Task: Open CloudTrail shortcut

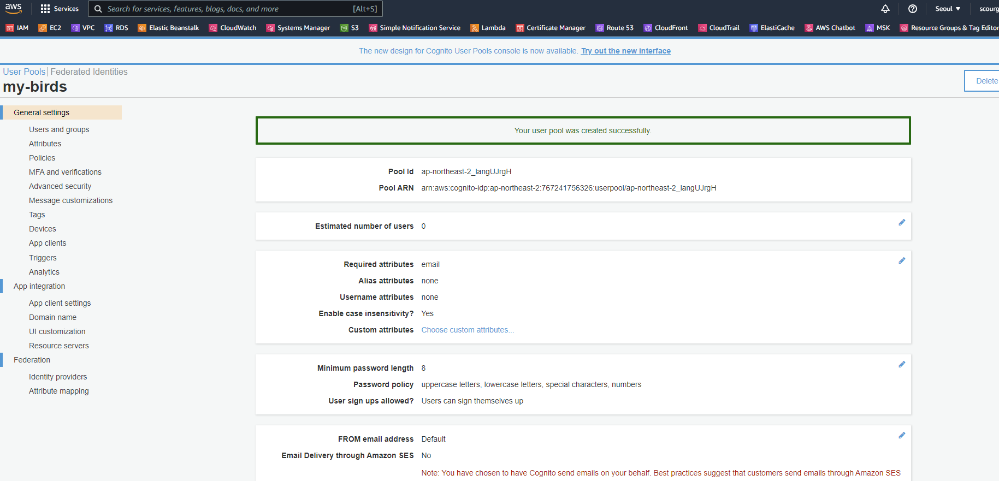Action: (x=719, y=28)
